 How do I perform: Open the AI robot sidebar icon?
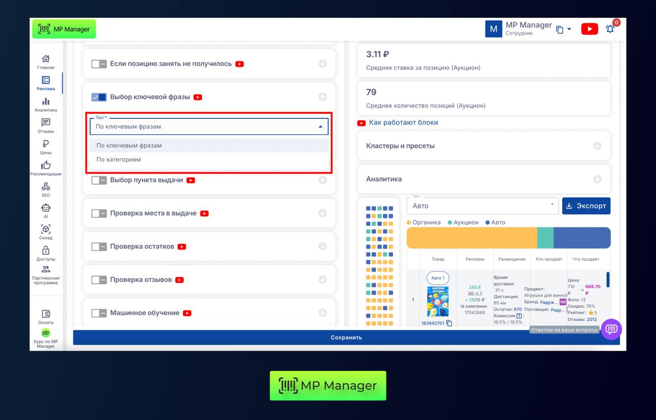46,209
